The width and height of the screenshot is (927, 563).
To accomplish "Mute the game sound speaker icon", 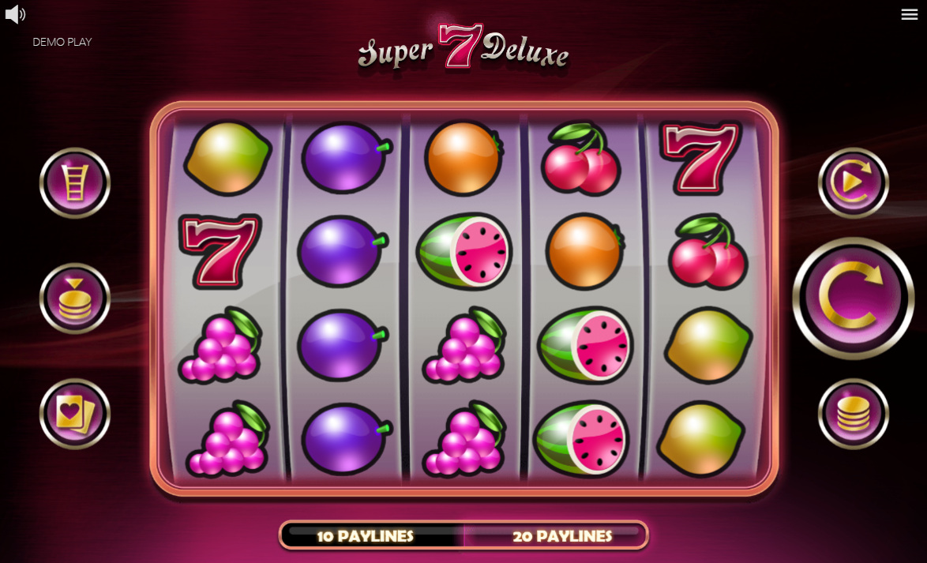I will pyautogui.click(x=15, y=14).
